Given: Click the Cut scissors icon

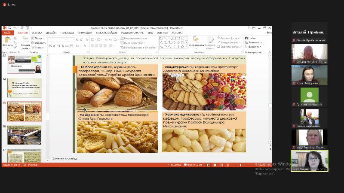Looking at the screenshot, I should (15, 38).
